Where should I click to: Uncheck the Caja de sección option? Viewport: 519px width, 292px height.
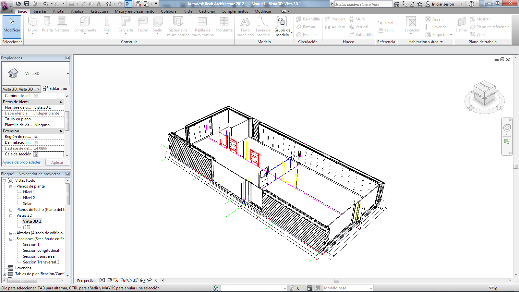[36, 154]
